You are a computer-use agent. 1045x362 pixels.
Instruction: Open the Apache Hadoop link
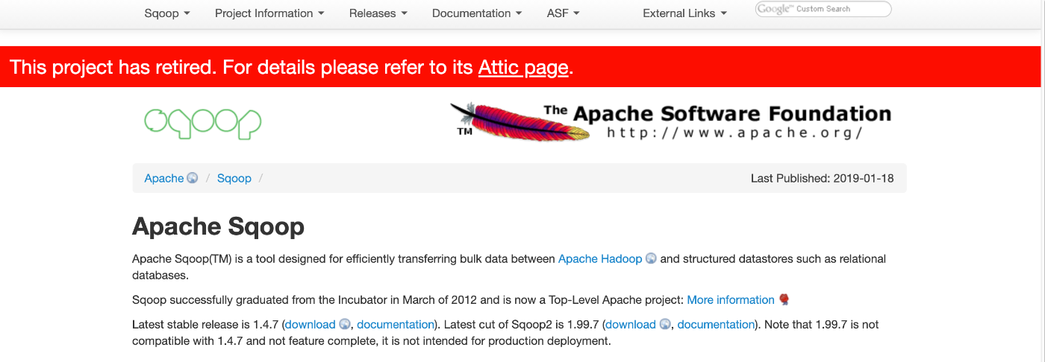[600, 259]
